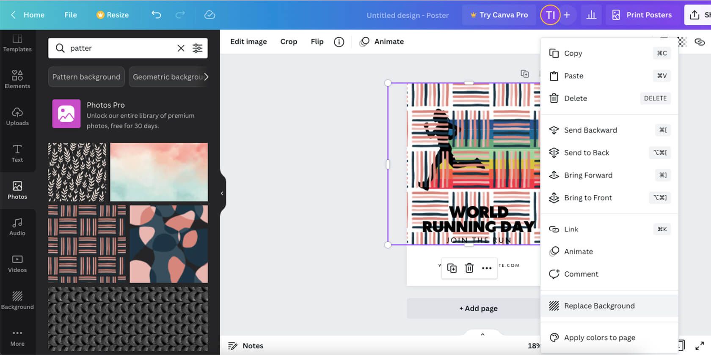The image size is (711, 355).
Task: Open the Videos sidebar panel
Action: click(x=17, y=263)
